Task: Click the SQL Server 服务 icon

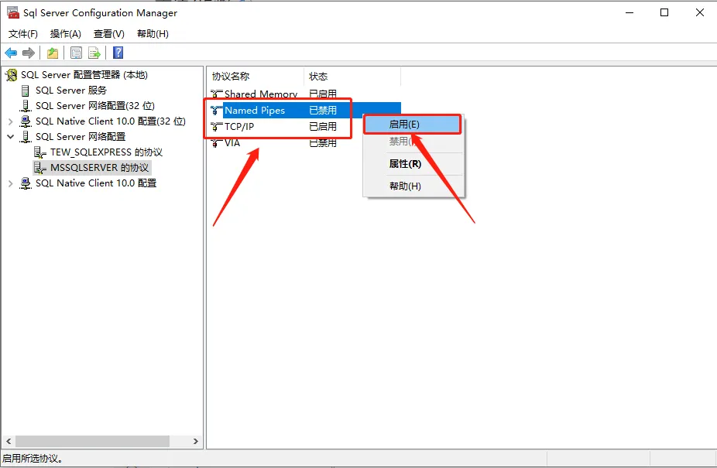Action: pos(25,91)
